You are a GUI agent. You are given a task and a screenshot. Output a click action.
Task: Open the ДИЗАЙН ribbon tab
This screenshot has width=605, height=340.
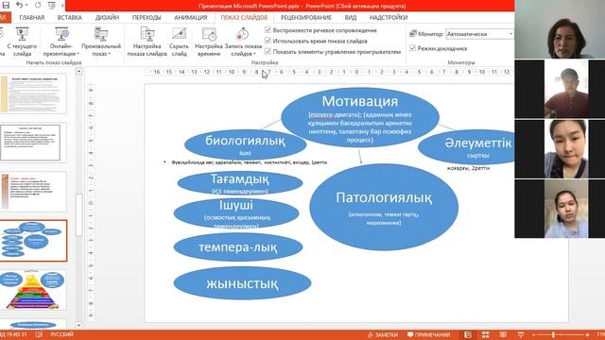(x=107, y=17)
